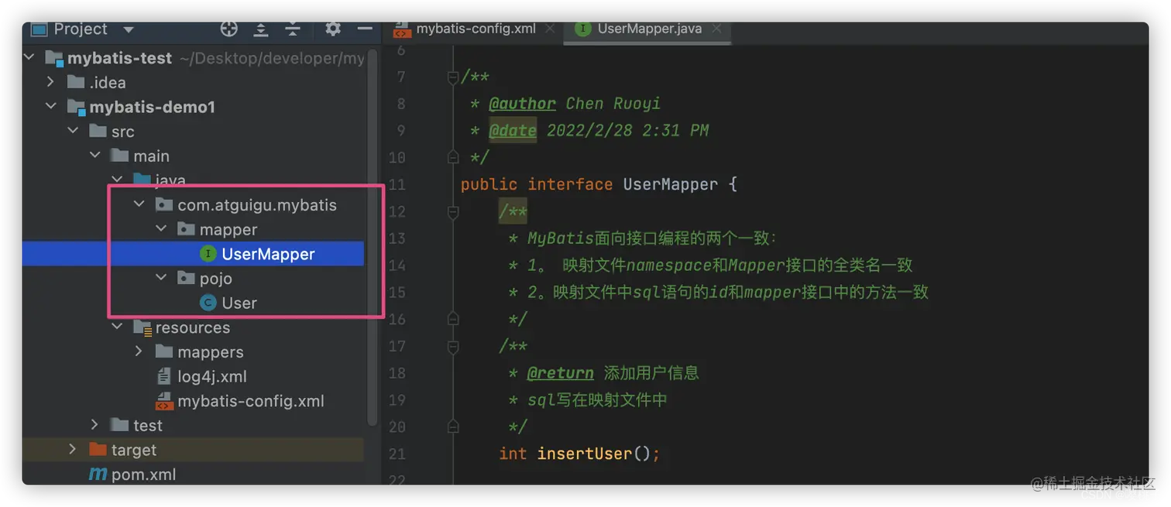Click the User class icon

208,303
